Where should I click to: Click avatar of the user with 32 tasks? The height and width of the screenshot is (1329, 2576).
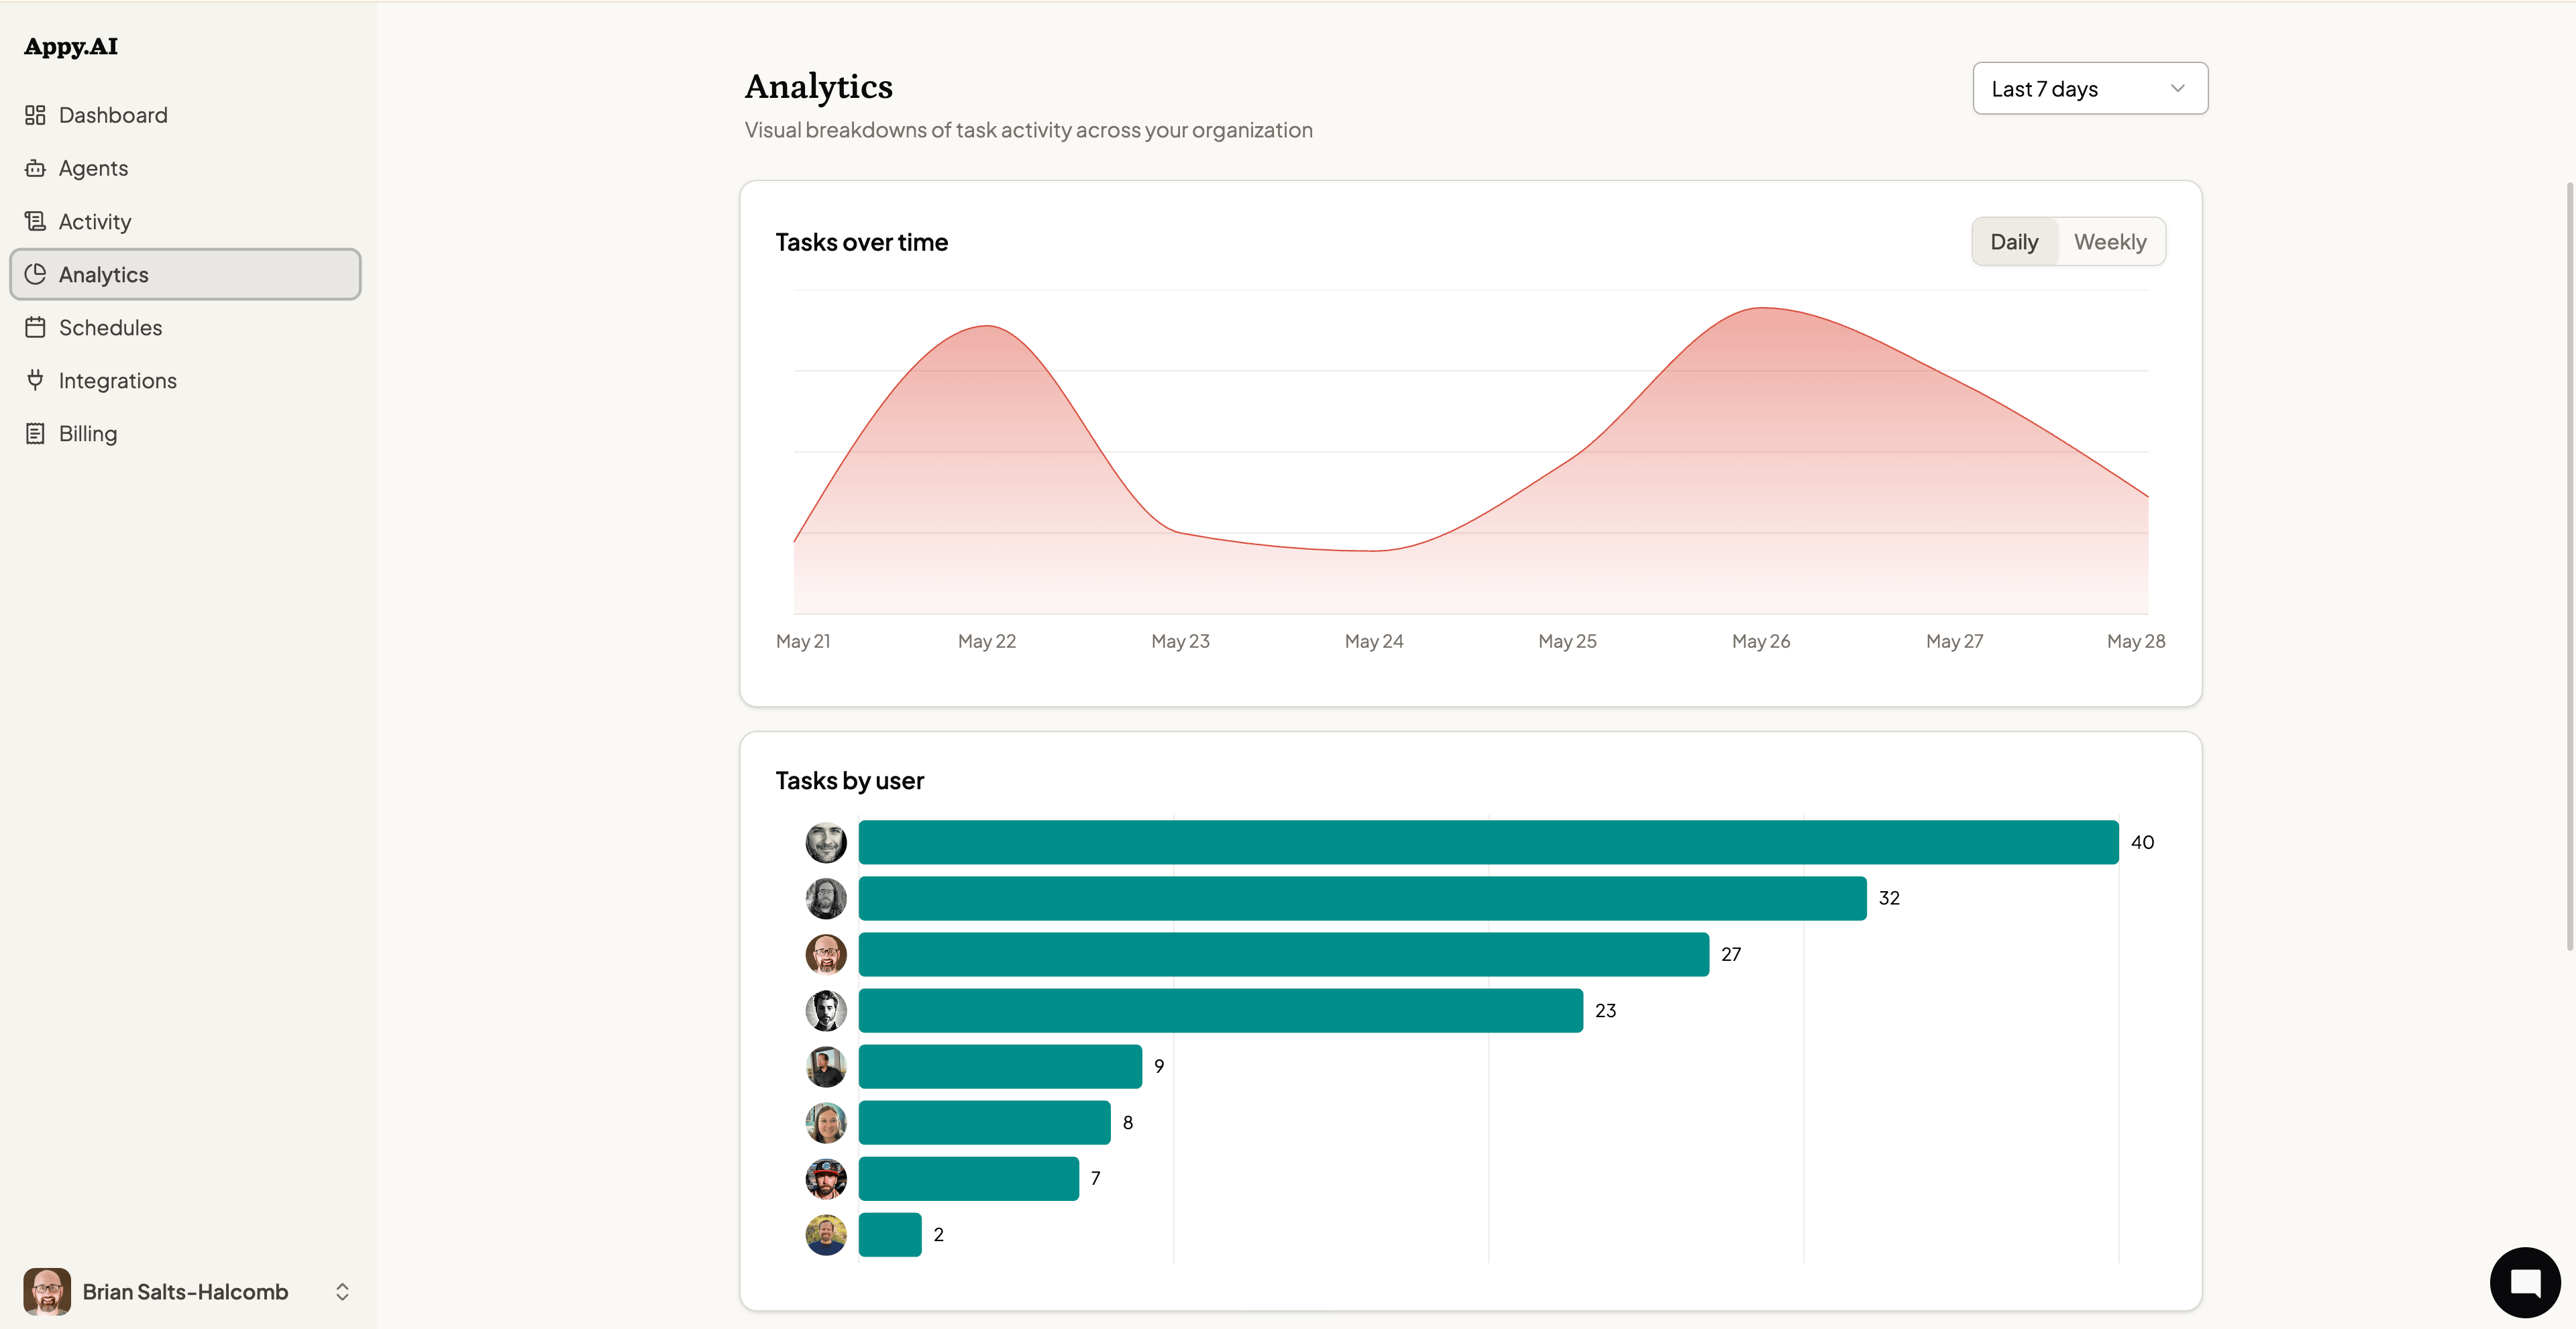[826, 899]
